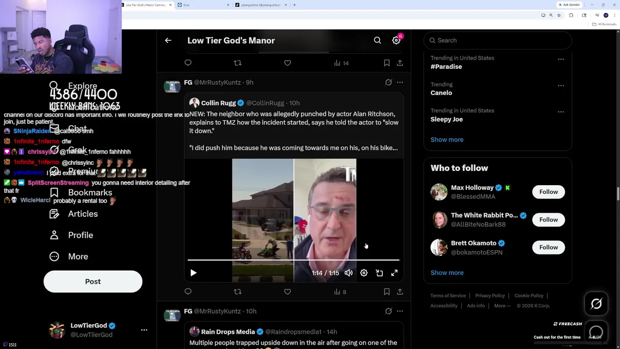Viewport: 620px width, 349px height.
Task: Switch to the Sora browser tab
Action: point(202,5)
